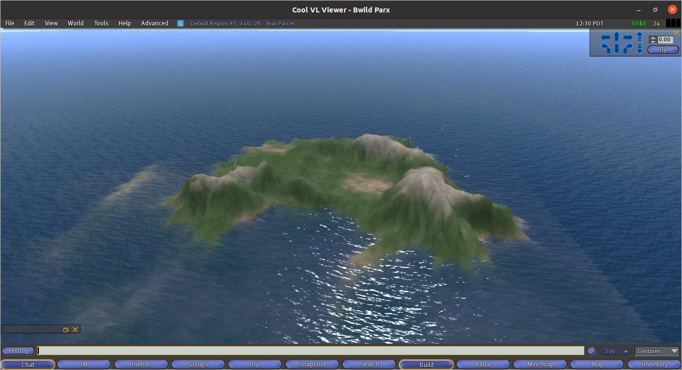
Task: Click the G rating icon in menu bar
Action: pyautogui.click(x=180, y=23)
